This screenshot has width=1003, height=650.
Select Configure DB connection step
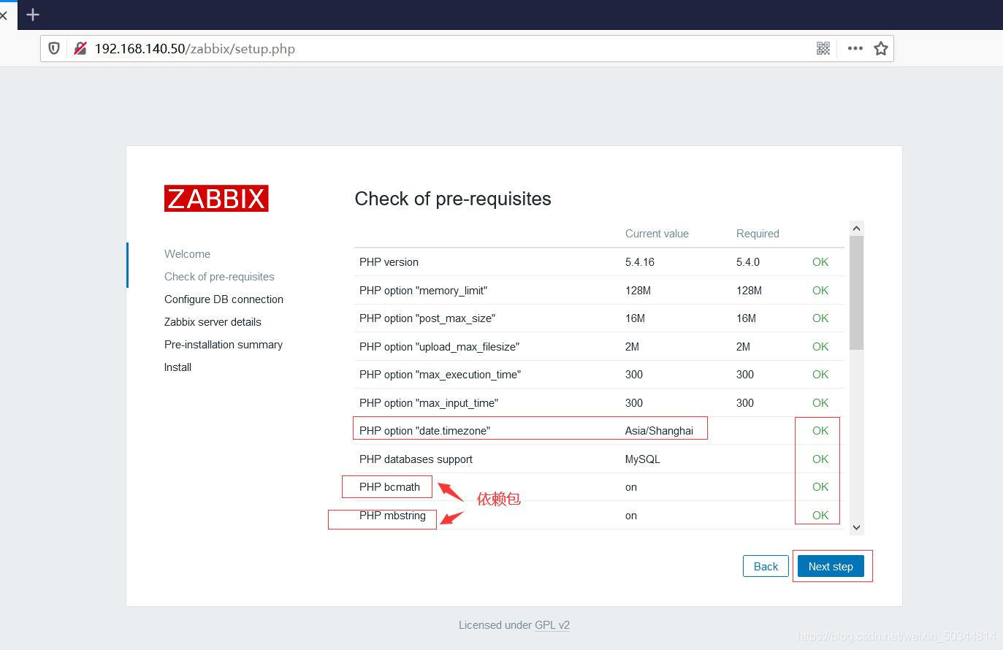224,299
